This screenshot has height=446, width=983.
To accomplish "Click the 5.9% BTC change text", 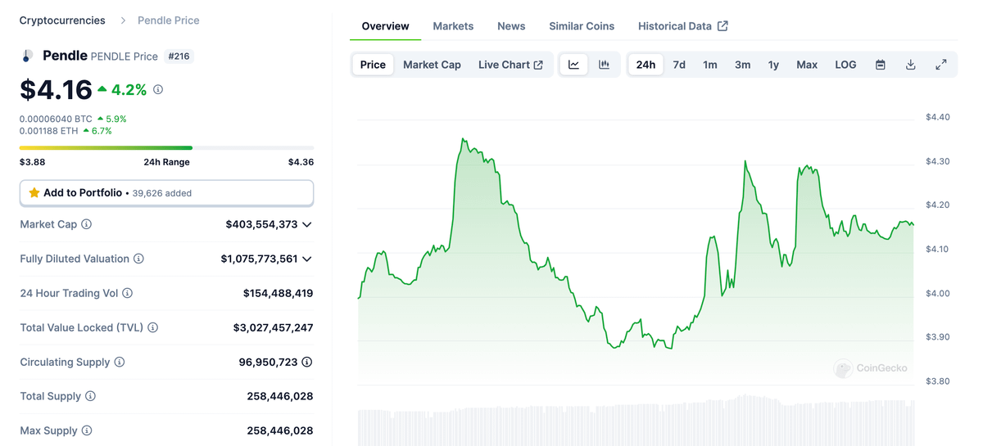I will click(x=116, y=119).
